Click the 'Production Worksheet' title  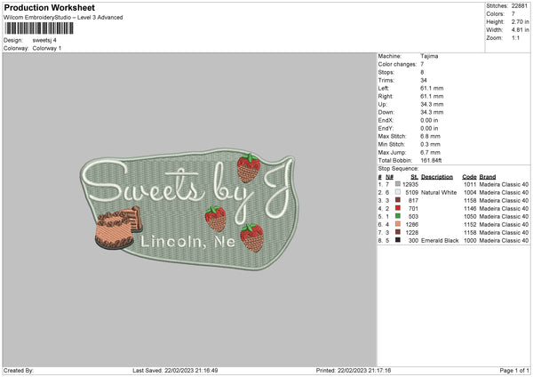[x=49, y=8]
